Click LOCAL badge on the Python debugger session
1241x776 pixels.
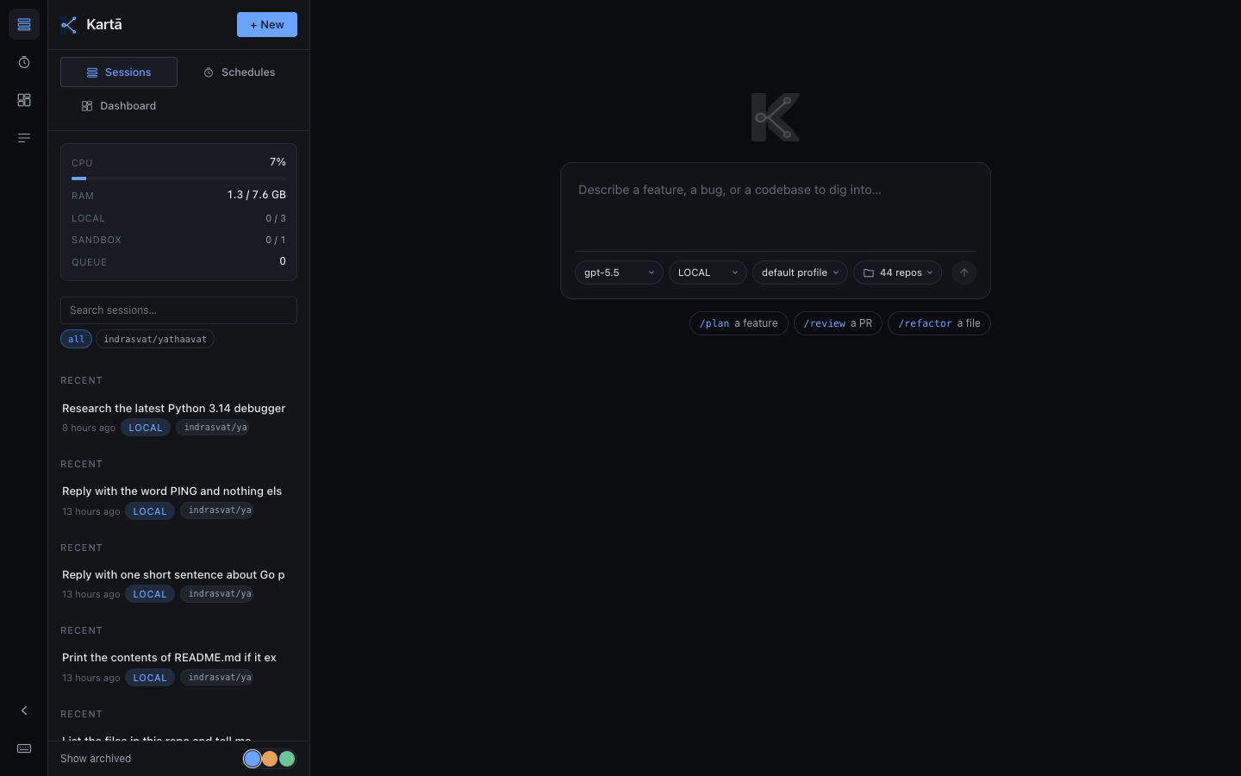tap(146, 428)
